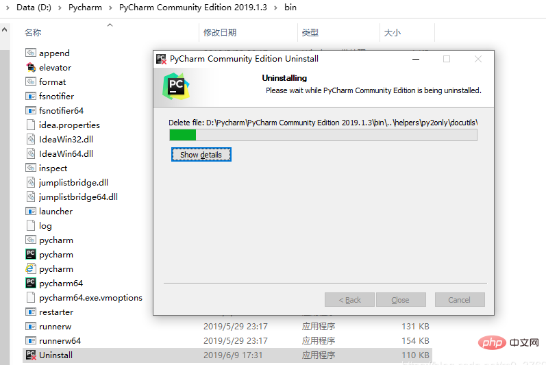Click the jumplistbridge.dll file icon
The image size is (546, 365).
click(30, 182)
